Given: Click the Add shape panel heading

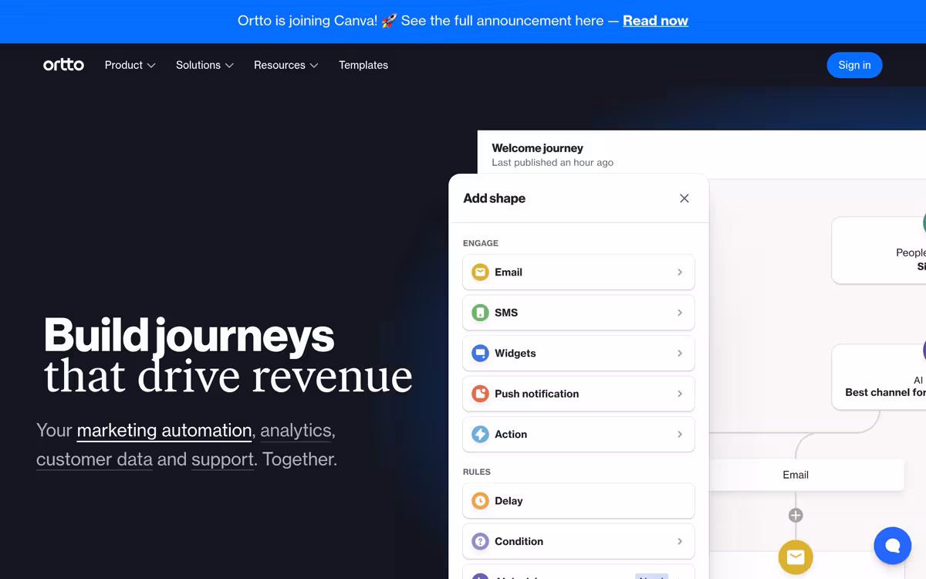Looking at the screenshot, I should coord(494,198).
